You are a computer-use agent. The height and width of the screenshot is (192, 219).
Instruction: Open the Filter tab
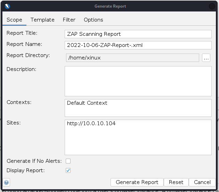(x=69, y=20)
